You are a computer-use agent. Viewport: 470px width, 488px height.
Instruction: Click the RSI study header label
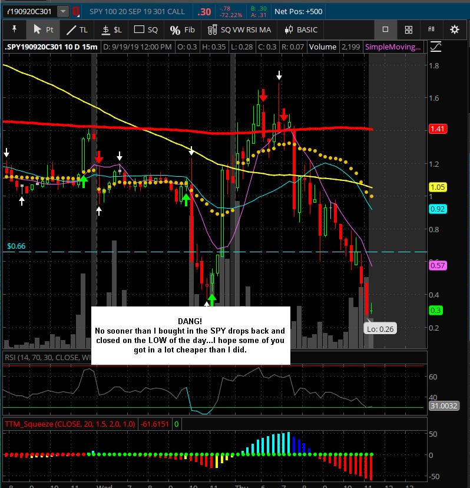[47, 357]
